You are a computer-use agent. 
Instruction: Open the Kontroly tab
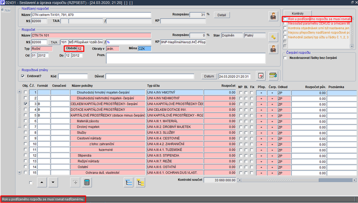(298, 13)
